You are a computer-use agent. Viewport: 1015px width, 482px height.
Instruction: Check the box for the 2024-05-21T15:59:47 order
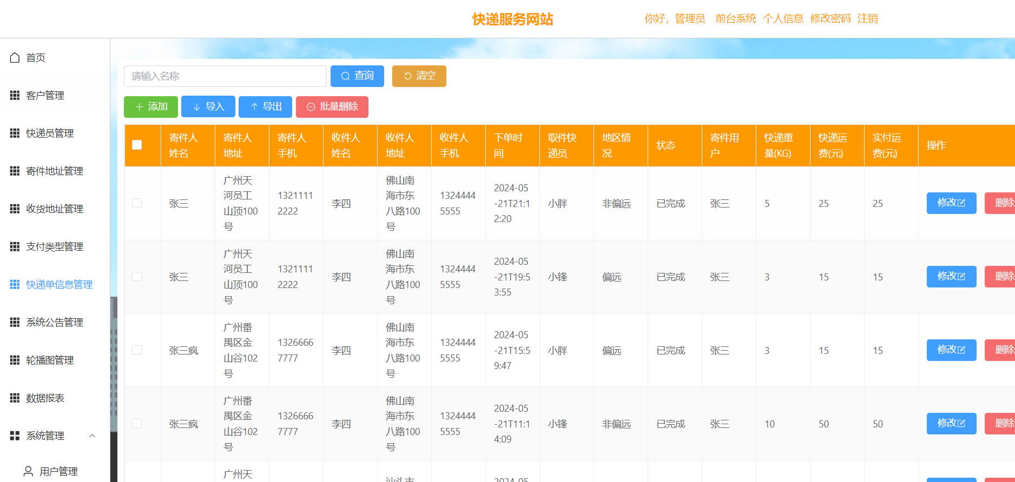137,350
